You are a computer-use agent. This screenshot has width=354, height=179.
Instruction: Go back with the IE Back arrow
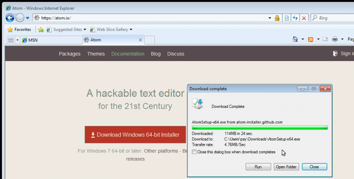coord(10,18)
